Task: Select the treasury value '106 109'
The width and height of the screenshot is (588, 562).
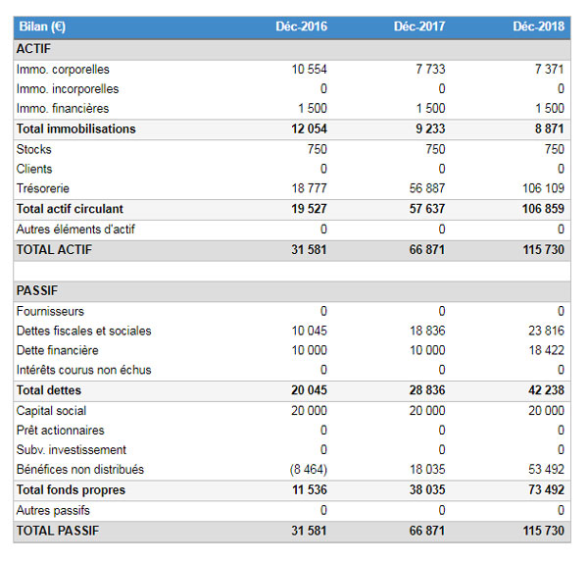Action: click(543, 188)
